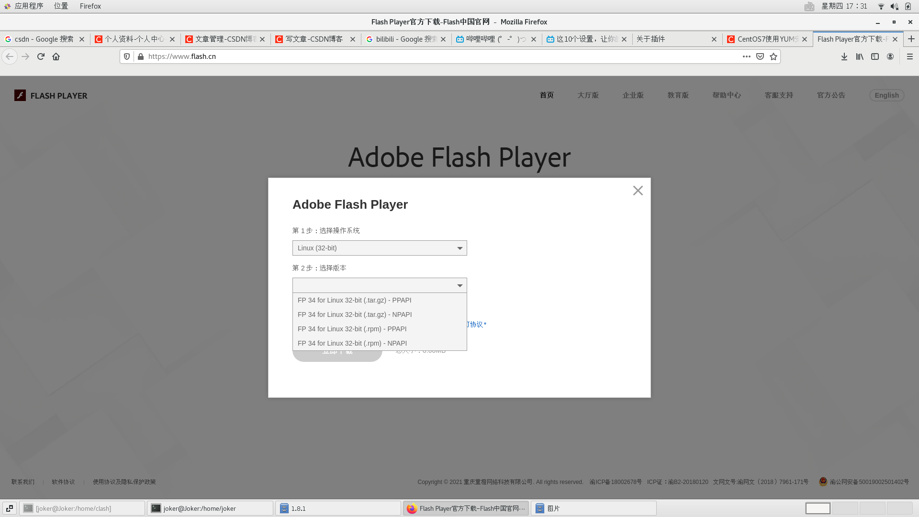This screenshot has width=919, height=517.
Task: Click the Save to Pocket icon
Action: [760, 56]
